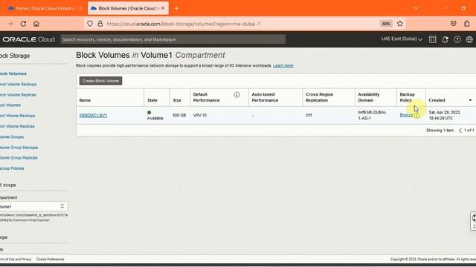
Task: View site security padlock info
Action: [100, 24]
